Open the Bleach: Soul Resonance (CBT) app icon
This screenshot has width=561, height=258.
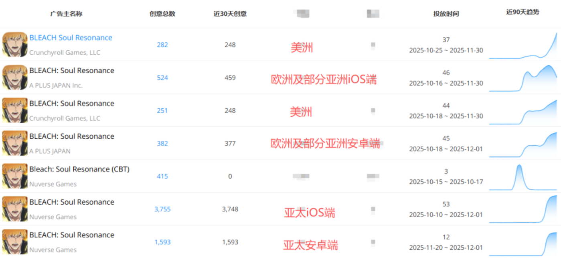pos(15,176)
